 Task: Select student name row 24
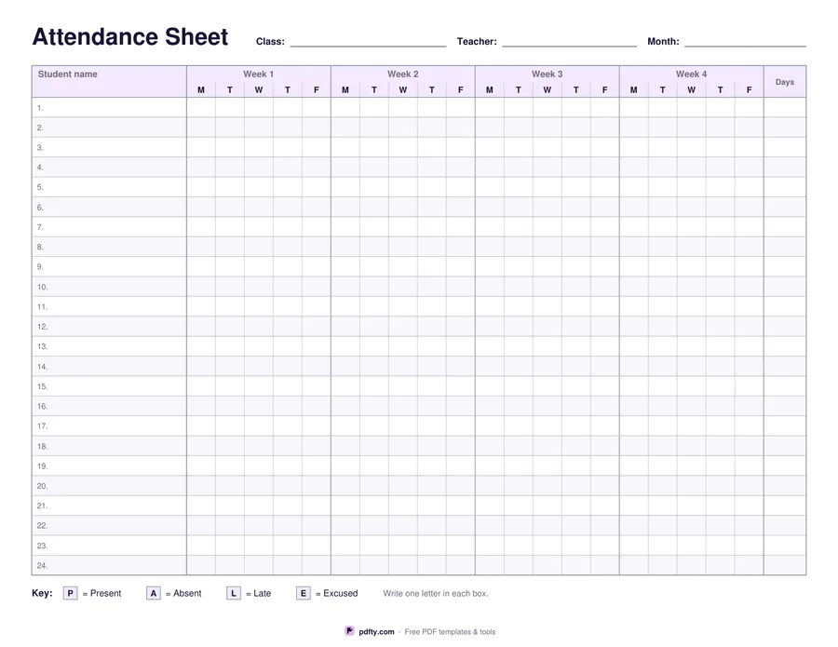(109, 565)
